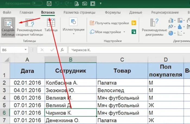190x124 pixels.
Task: Expand the Name Box dropdown arrow
Action: 26,50
